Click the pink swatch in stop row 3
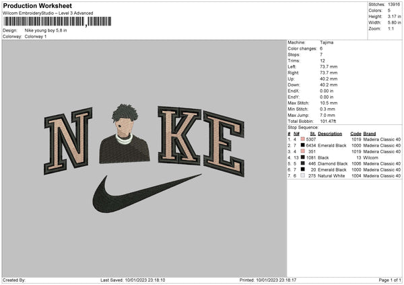Screen dimensions: 404x285 pos(303,151)
